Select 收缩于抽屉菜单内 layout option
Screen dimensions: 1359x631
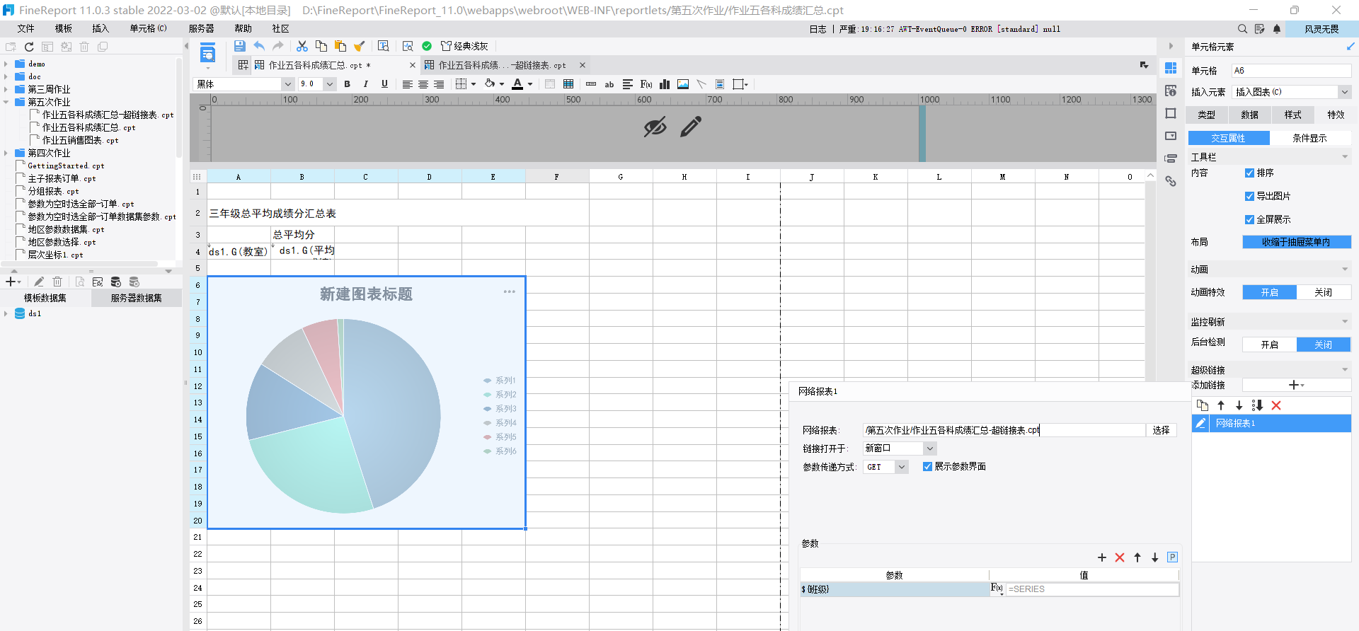click(x=1297, y=242)
